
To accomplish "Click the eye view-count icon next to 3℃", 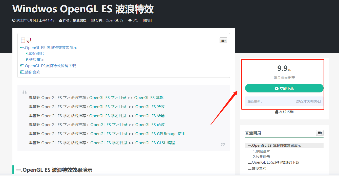I will point(130,20).
